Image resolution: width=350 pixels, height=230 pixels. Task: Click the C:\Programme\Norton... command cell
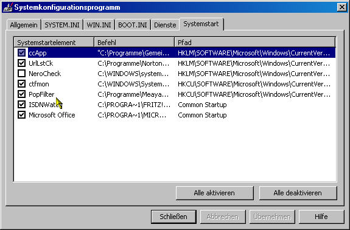[133, 63]
